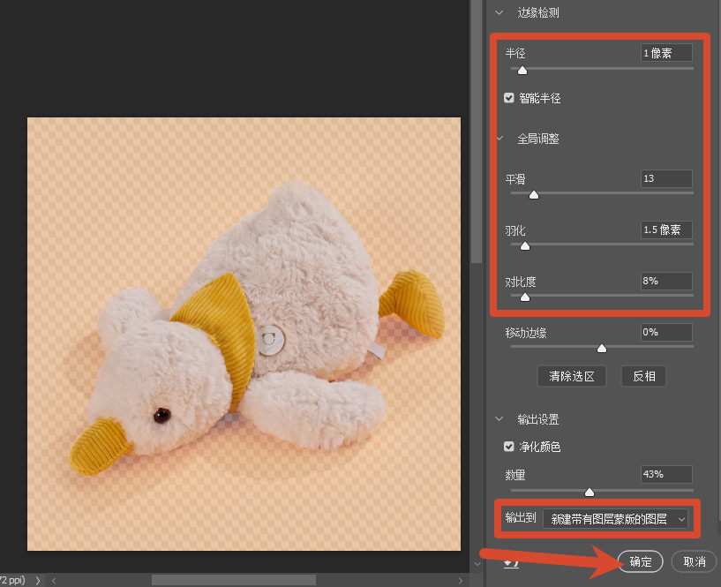Click the 反相 button

click(643, 376)
